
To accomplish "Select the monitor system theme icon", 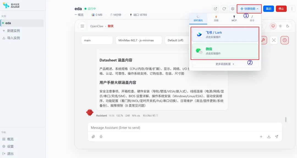I will (273, 26).
